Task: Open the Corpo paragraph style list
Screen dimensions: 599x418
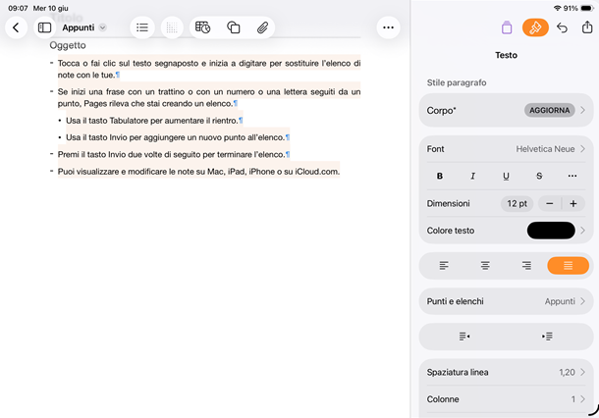Action: [506, 110]
